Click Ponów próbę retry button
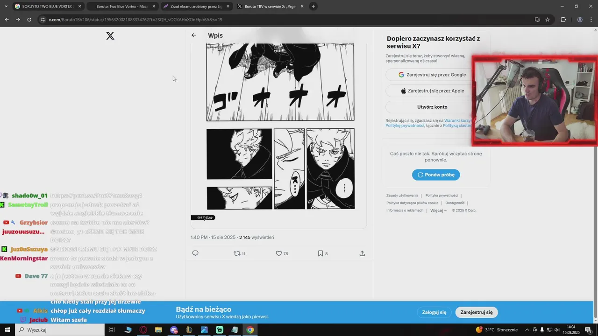 tap(436, 175)
